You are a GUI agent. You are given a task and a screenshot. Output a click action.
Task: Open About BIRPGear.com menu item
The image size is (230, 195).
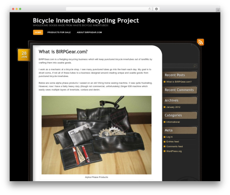tap(89, 32)
